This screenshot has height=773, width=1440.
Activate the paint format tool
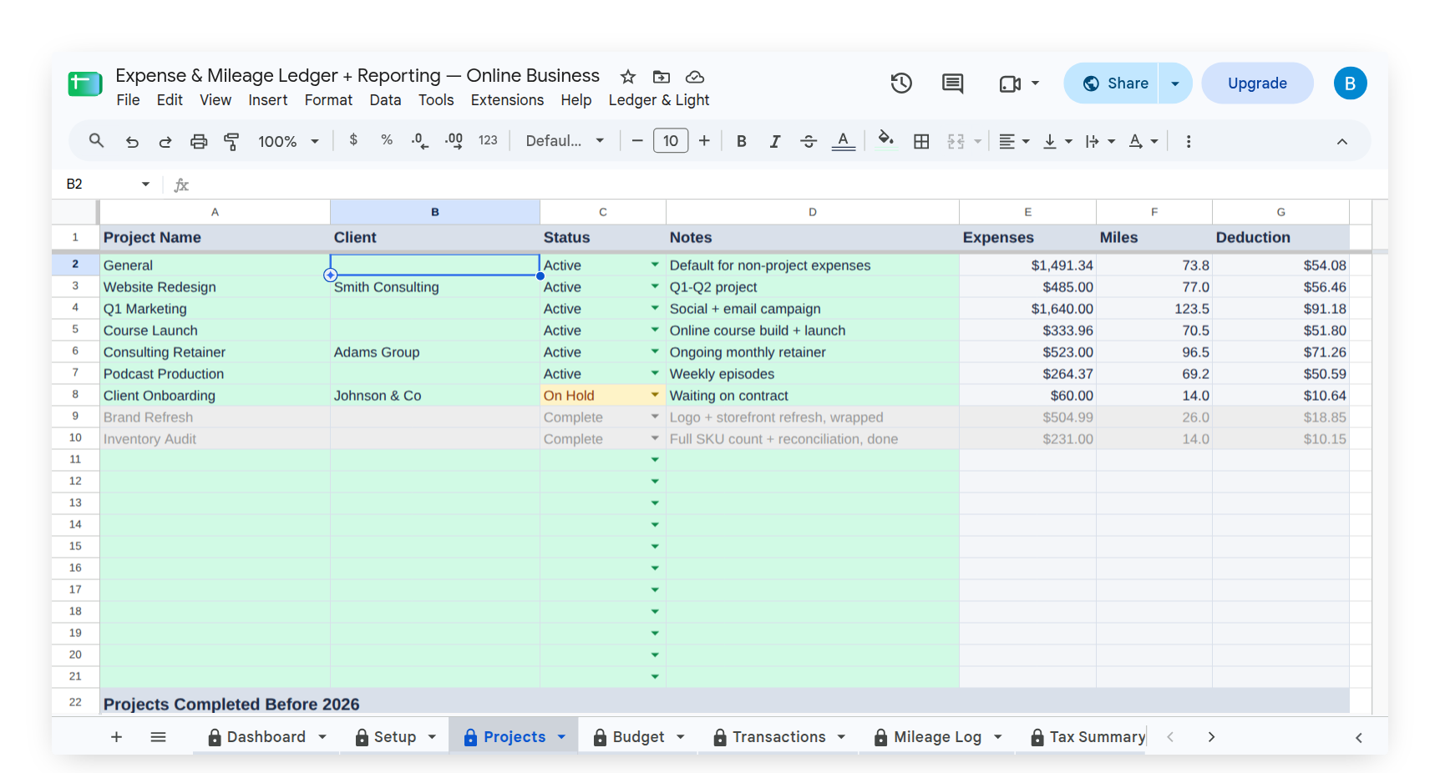[232, 142]
